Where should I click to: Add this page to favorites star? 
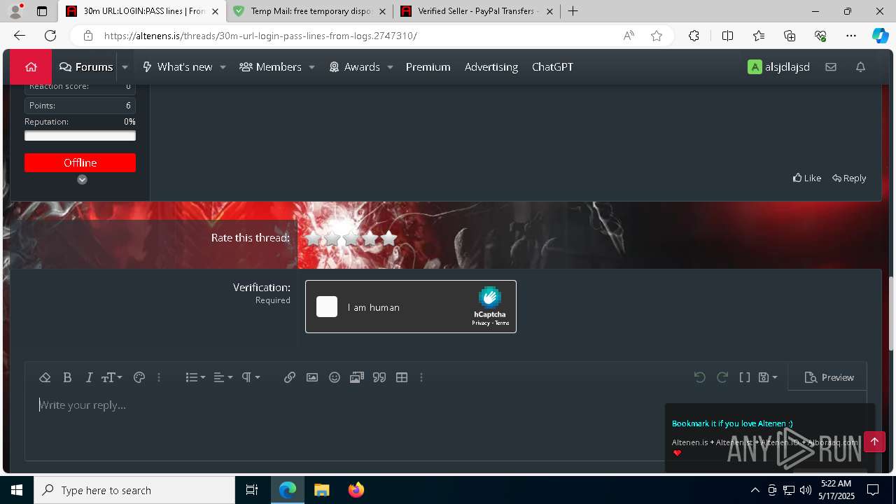pos(657,36)
